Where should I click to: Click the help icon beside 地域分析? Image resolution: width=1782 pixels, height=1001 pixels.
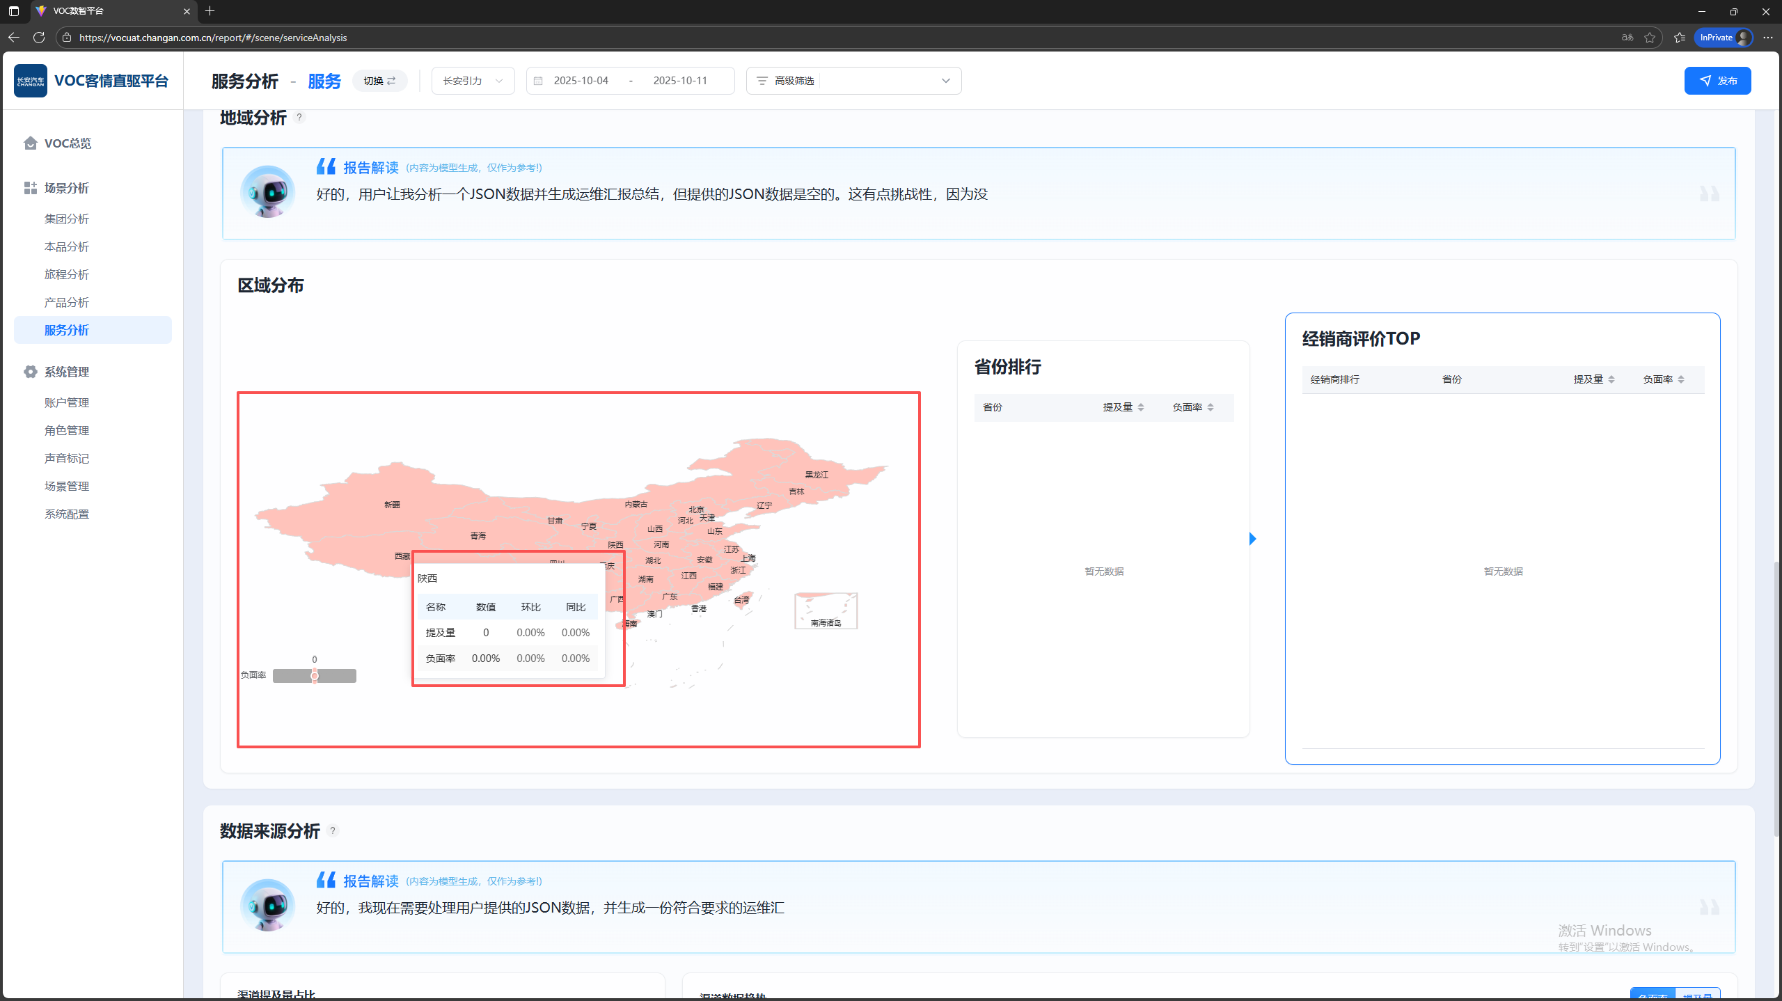point(299,117)
